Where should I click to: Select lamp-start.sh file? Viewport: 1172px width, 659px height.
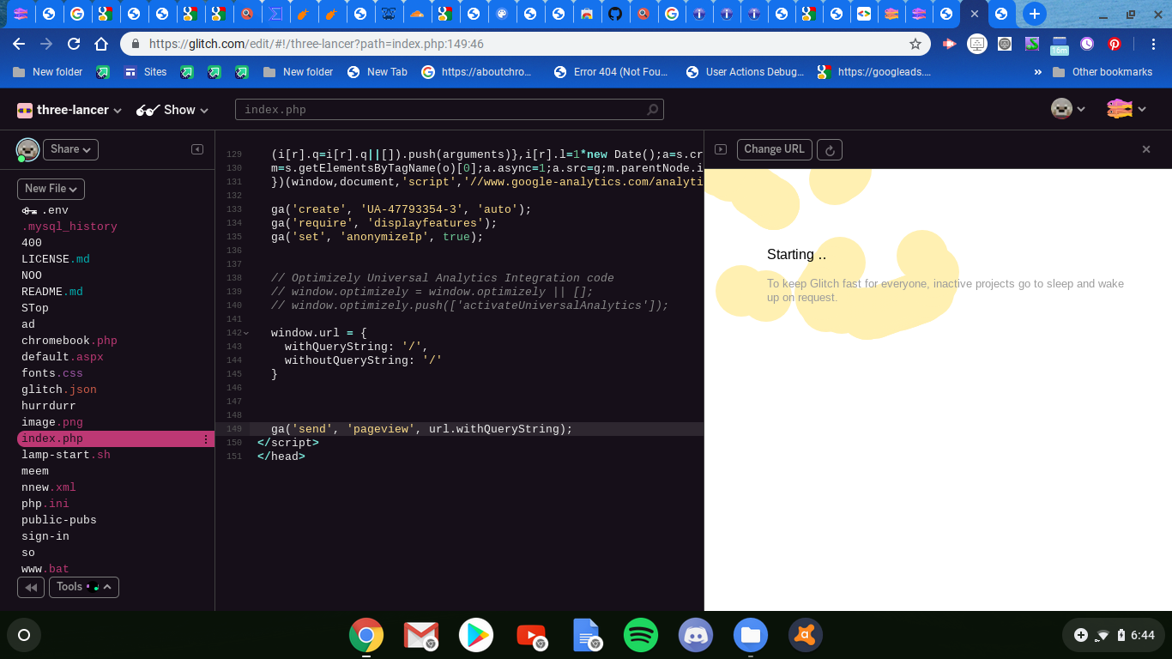66,455
